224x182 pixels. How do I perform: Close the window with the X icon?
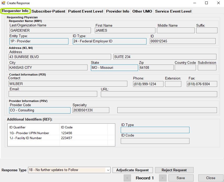pyautogui.click(x=218, y=3)
